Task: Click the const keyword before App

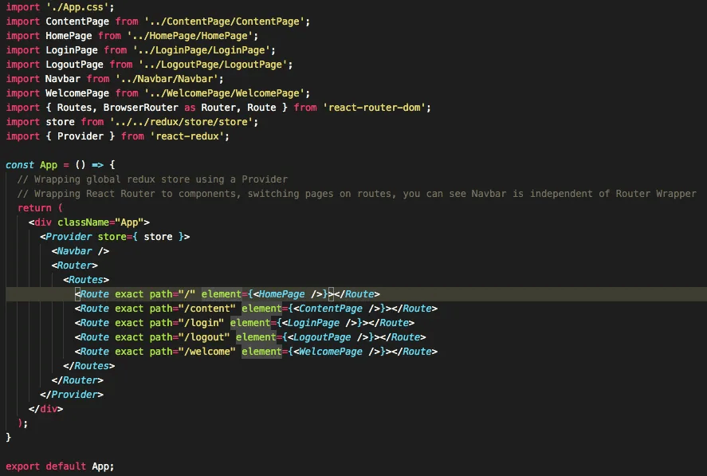Action: 20,165
